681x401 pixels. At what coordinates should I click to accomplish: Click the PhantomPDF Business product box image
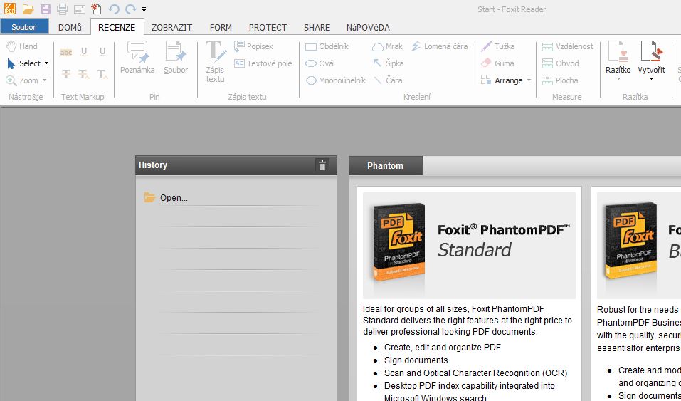click(630, 241)
